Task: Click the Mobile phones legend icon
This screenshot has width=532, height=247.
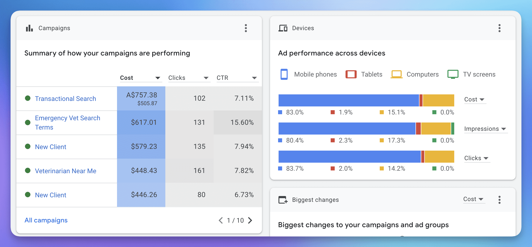Action: tap(284, 74)
